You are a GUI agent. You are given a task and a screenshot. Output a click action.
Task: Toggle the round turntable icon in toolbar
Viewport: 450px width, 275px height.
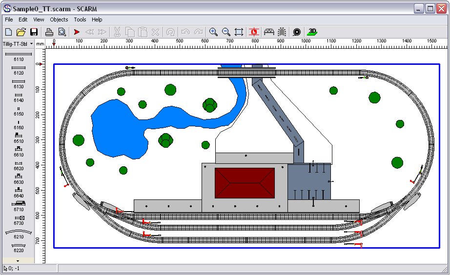(296, 32)
